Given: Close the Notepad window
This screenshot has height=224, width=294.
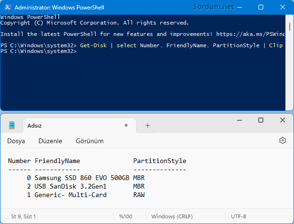Looking at the screenshot, I should point(283,120).
